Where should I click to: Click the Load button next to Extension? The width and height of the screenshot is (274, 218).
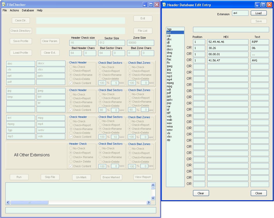259,13
